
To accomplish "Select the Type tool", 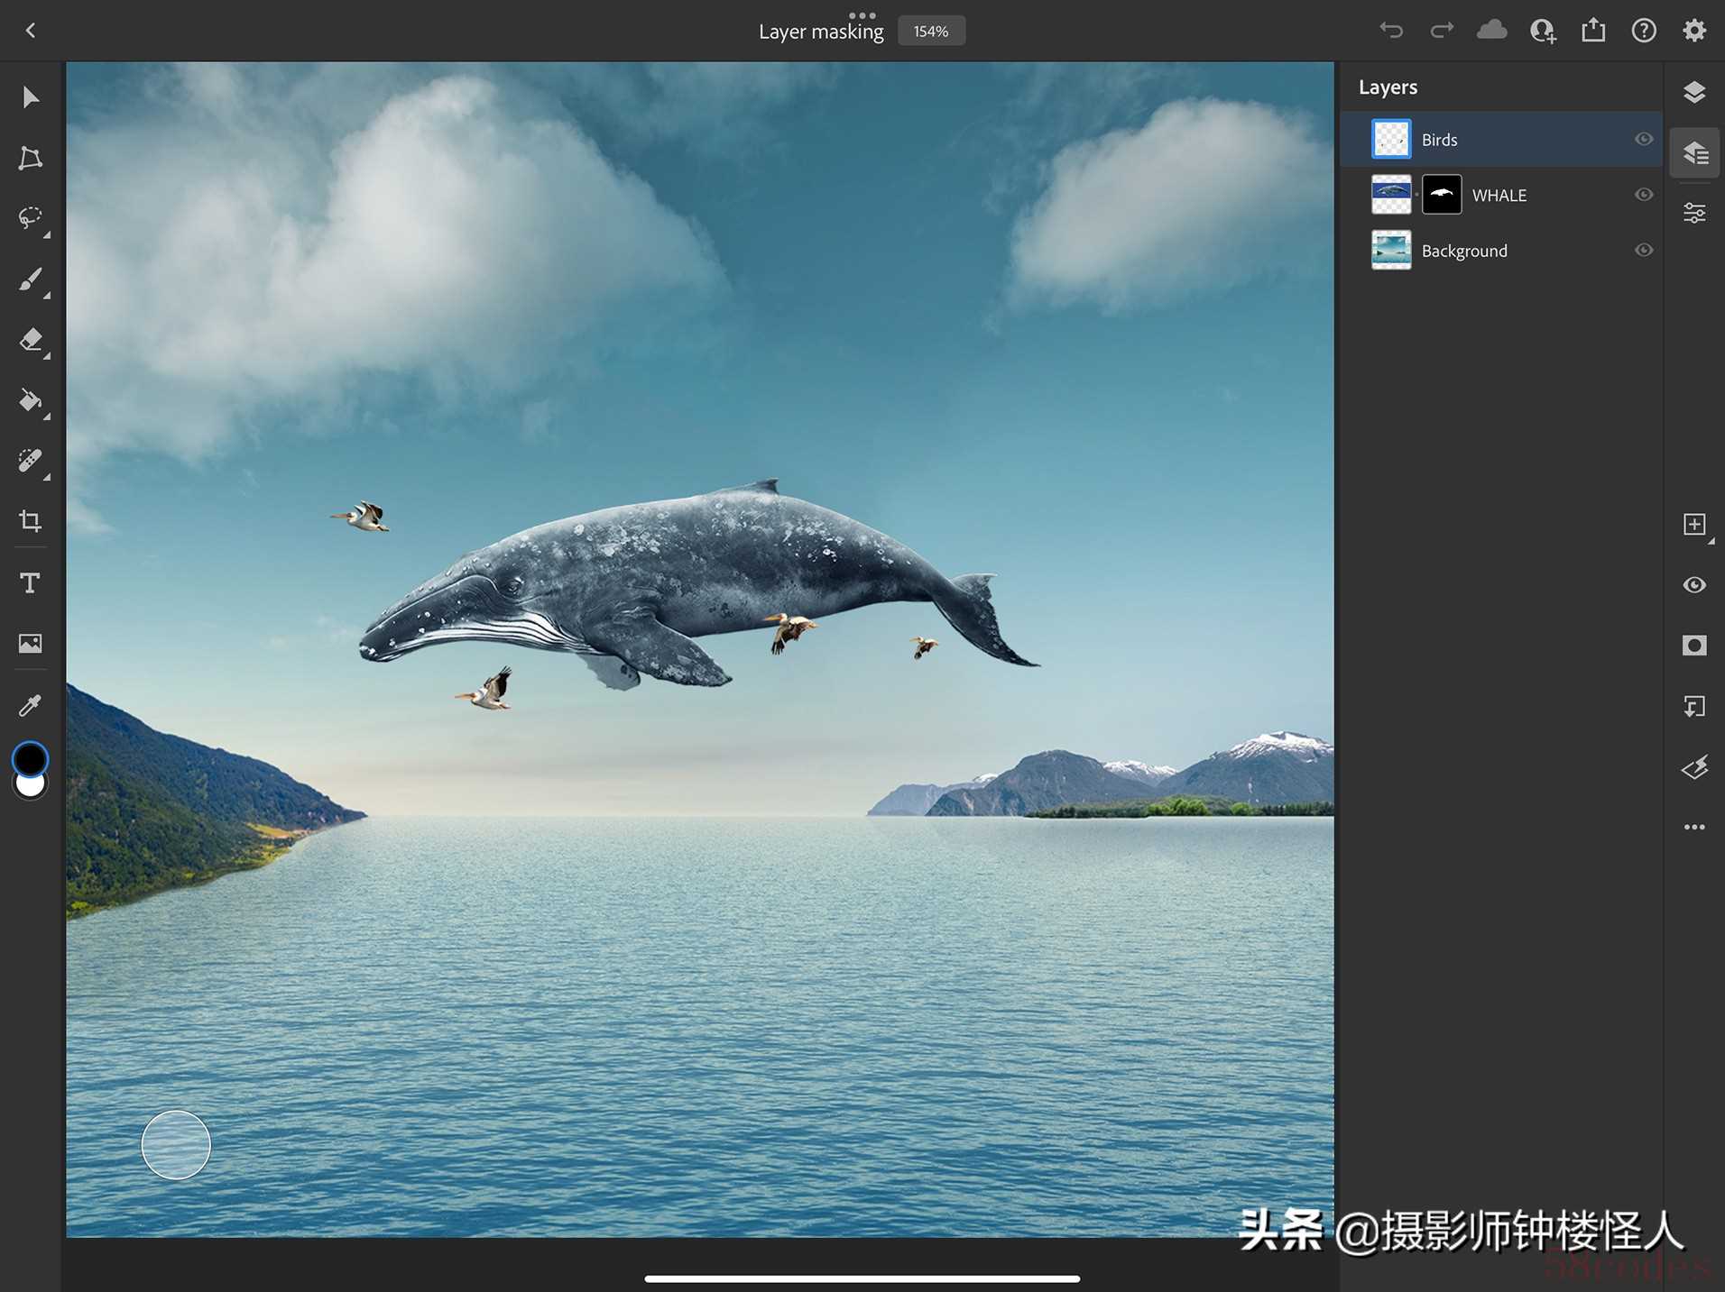I will coord(30,583).
